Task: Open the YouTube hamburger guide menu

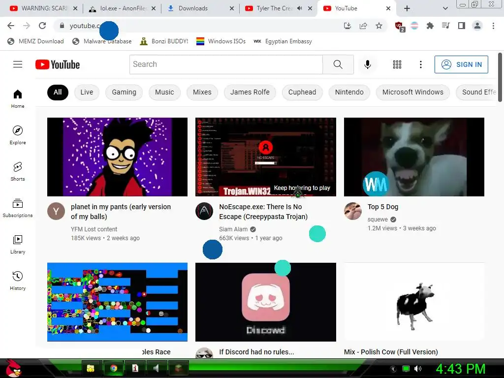Action: click(18, 64)
